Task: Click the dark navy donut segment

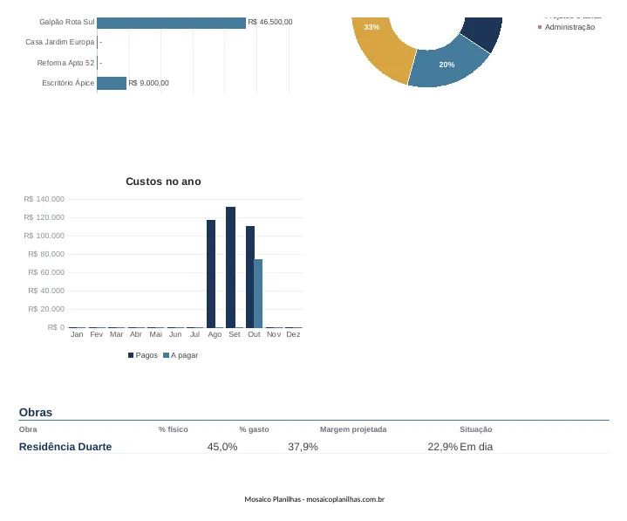Action: (484, 32)
